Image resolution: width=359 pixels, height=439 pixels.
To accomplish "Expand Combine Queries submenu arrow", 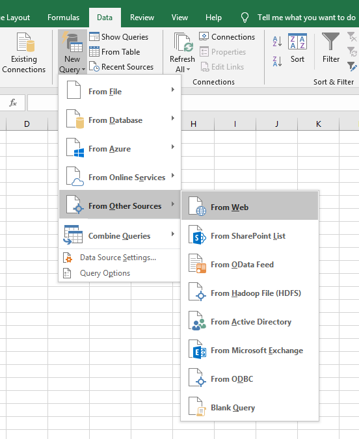I will click(173, 233).
